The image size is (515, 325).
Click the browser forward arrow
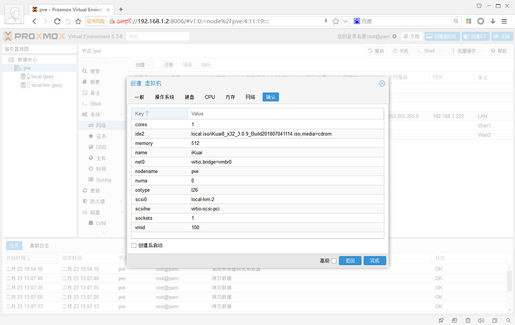(46, 21)
